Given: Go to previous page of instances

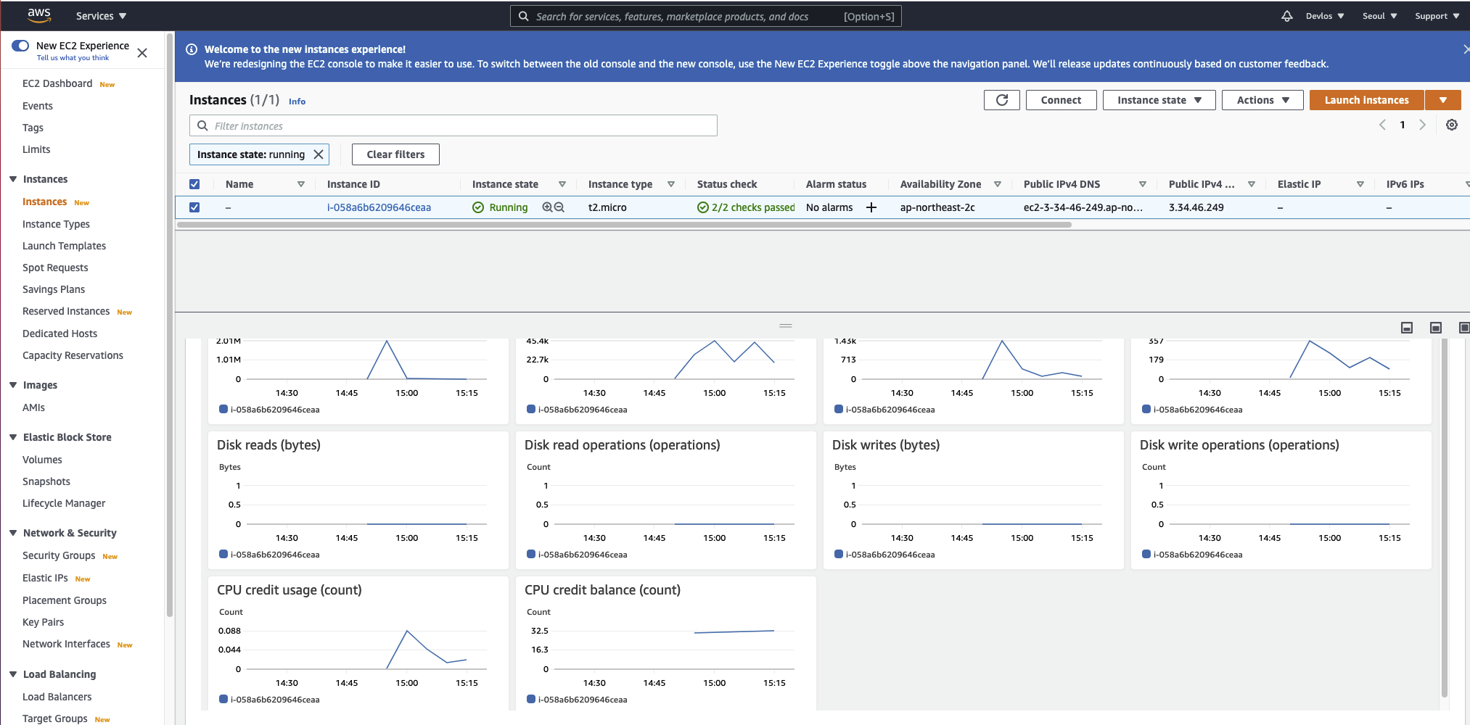Looking at the screenshot, I should [x=1382, y=125].
